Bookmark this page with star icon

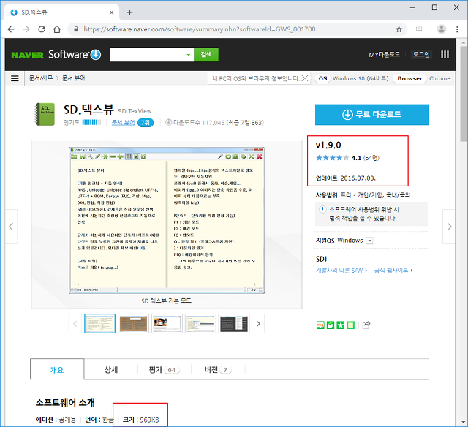(399, 29)
